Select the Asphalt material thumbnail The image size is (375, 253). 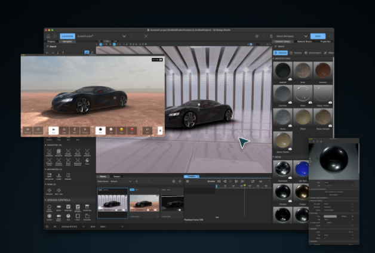(x=282, y=72)
